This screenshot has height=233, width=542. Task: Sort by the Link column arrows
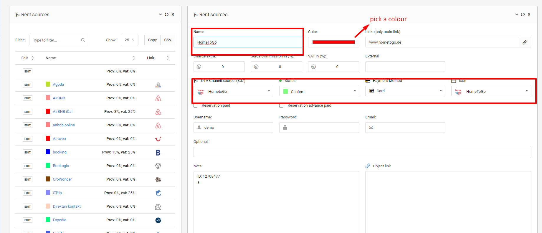click(168, 58)
